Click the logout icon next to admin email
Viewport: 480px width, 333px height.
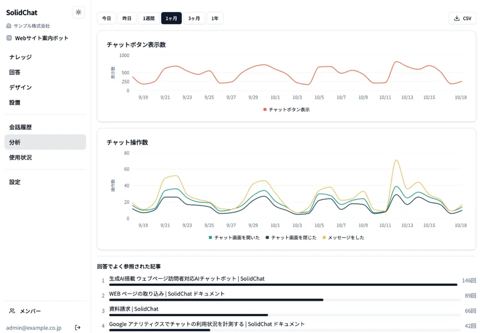coord(78,328)
